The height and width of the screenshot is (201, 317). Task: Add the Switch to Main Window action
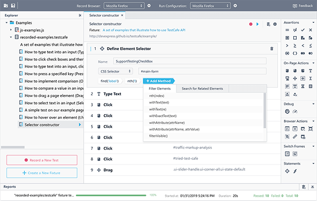tap(295, 154)
